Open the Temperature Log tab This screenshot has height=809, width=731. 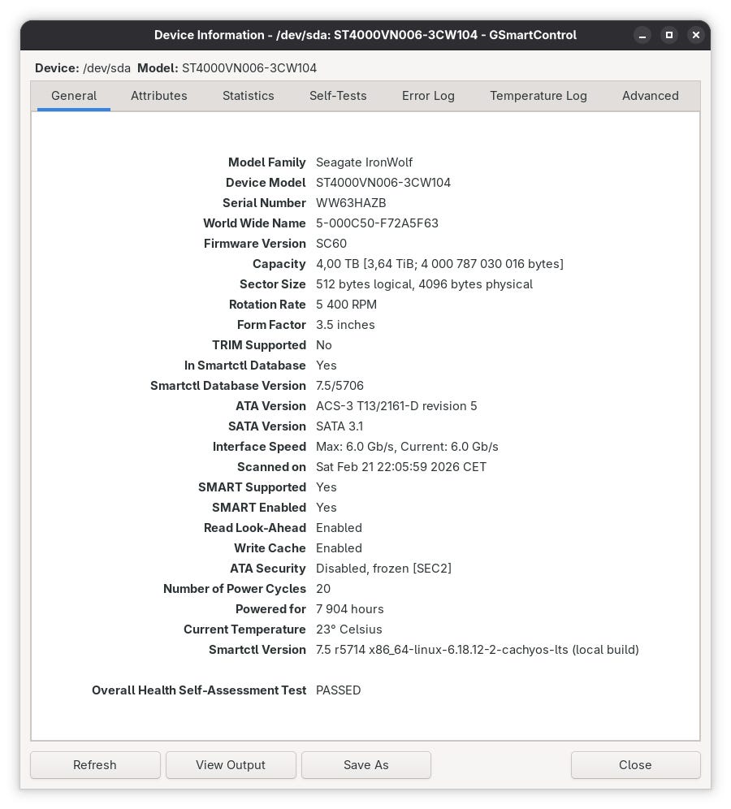pos(538,96)
